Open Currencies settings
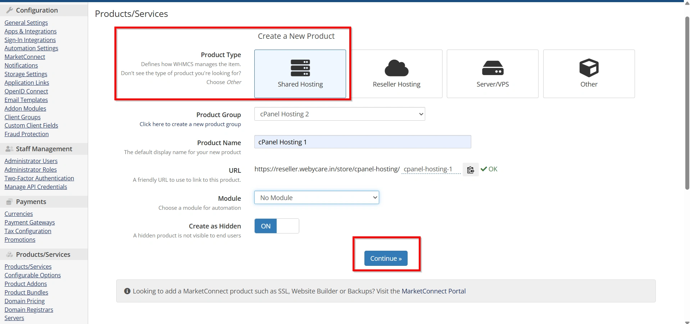 pos(19,214)
